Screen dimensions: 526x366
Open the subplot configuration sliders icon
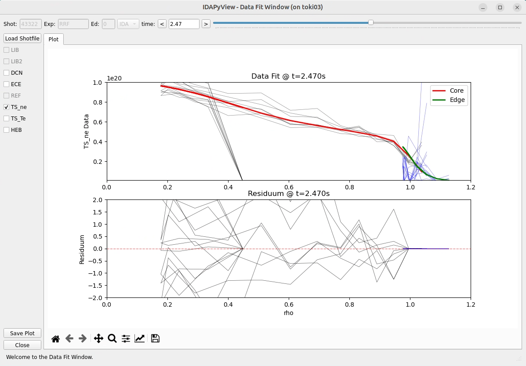tap(126, 338)
